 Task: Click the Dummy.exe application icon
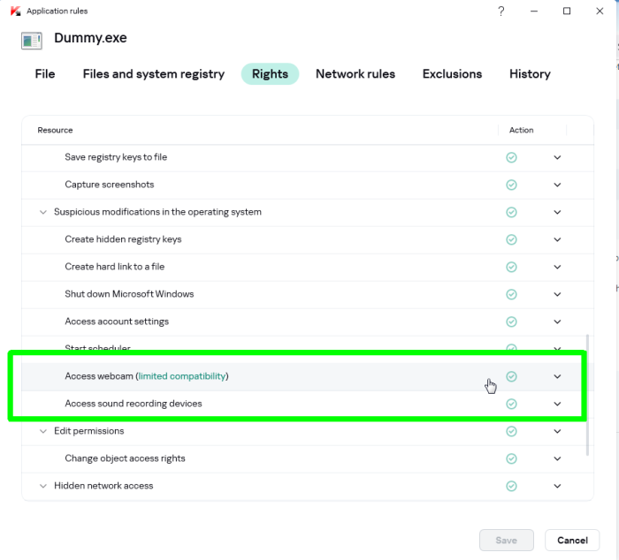[32, 41]
